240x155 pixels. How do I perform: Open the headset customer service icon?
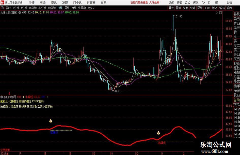pos(203,3)
